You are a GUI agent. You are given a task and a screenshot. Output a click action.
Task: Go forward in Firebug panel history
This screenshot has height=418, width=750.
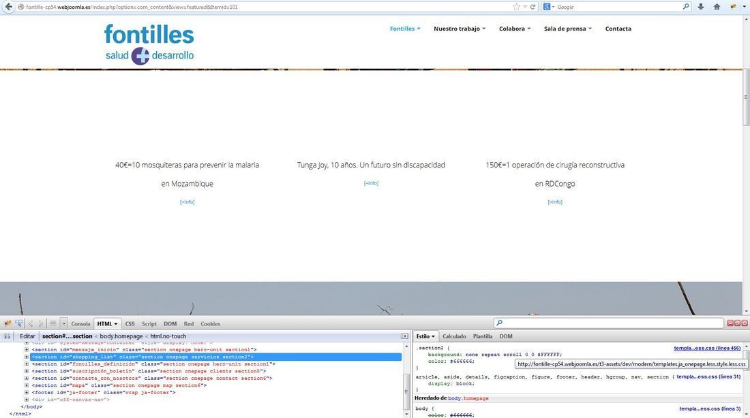[x=41, y=323]
